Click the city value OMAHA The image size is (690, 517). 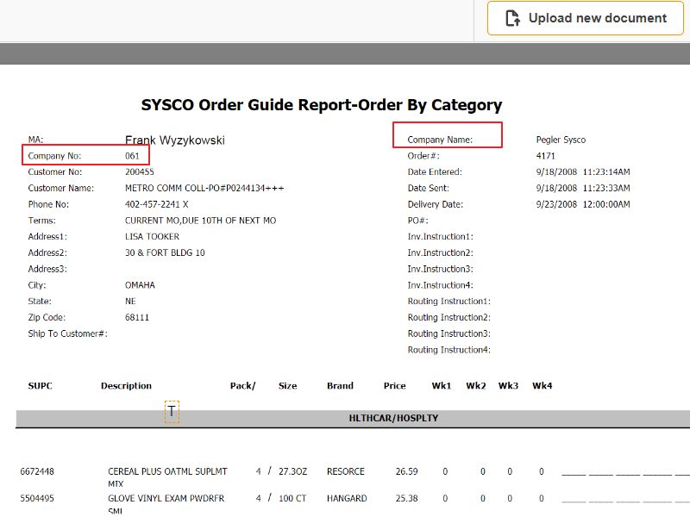[140, 285]
